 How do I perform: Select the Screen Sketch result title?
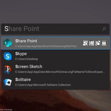(x=29, y=67)
